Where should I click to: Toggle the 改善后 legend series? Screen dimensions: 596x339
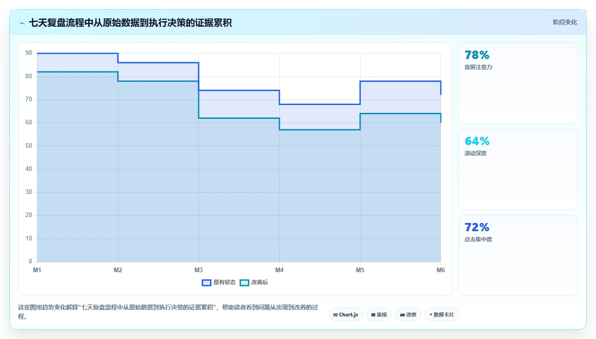pyautogui.click(x=254, y=282)
